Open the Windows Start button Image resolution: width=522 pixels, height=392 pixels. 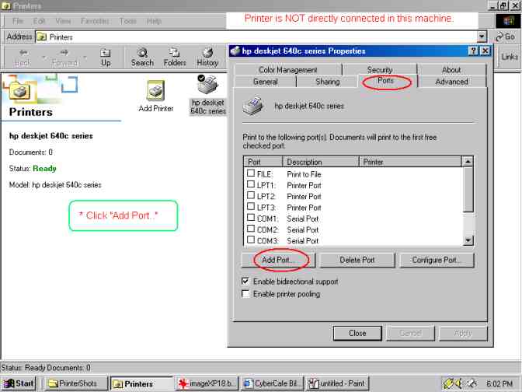click(19, 383)
